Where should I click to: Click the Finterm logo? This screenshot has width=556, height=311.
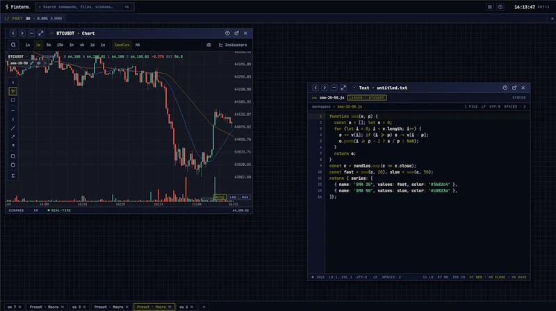pyautogui.click(x=18, y=7)
